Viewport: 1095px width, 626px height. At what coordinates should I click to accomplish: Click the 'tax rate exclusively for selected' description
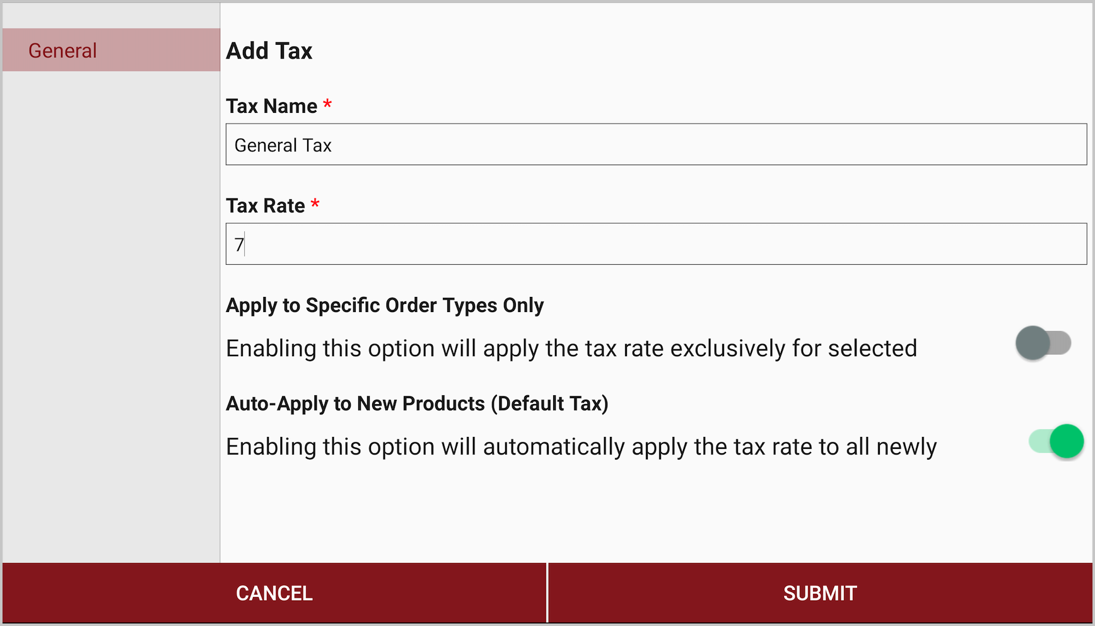point(571,348)
